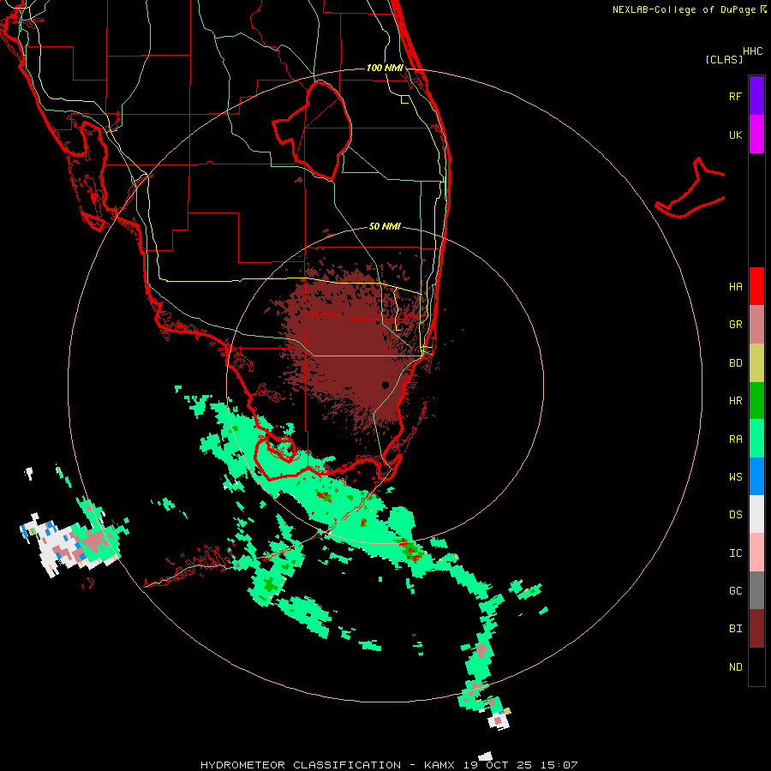Click the "100 NMI" range ring label
The image size is (771, 771).
coord(385,68)
